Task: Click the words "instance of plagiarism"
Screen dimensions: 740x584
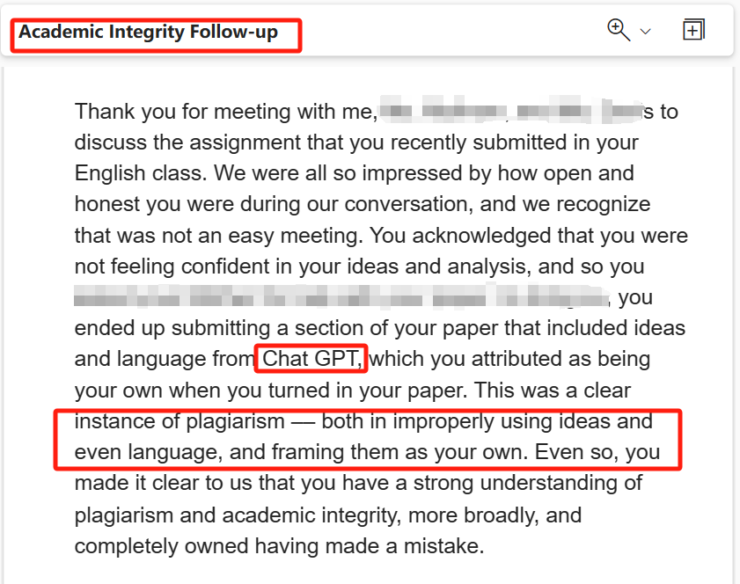Action: [180, 421]
